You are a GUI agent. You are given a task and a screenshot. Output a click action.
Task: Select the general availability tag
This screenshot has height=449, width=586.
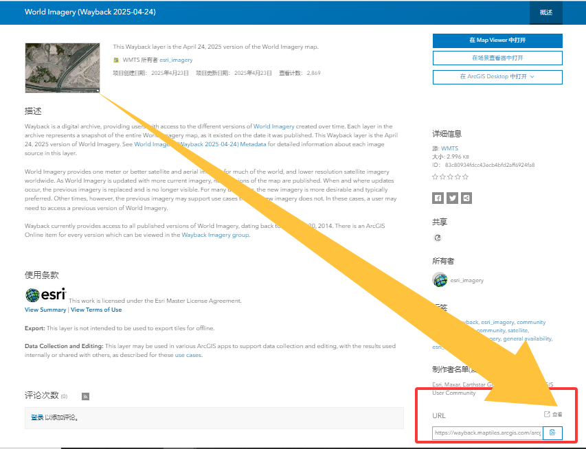(527, 338)
